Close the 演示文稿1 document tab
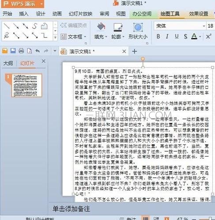Screen dimensions: 215x220 click(x=124, y=51)
